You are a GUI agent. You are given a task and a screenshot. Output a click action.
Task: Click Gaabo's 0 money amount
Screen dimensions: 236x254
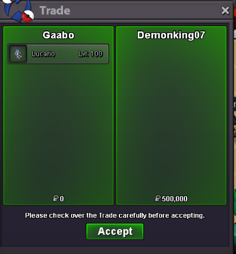pos(62,199)
